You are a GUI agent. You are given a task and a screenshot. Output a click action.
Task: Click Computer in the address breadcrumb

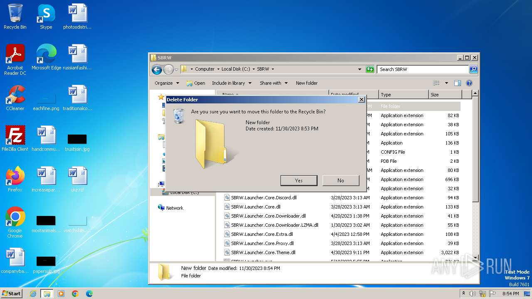point(204,69)
